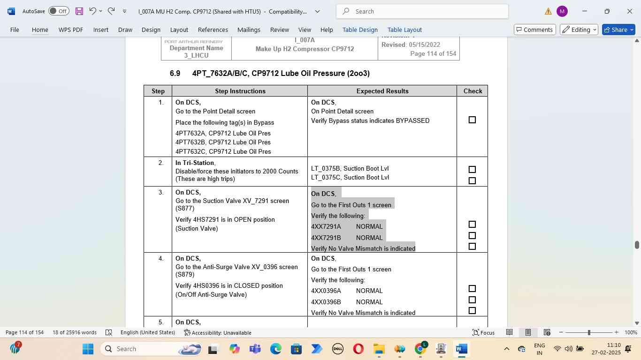
Task: Click the Save icon in title bar
Action: (79, 11)
